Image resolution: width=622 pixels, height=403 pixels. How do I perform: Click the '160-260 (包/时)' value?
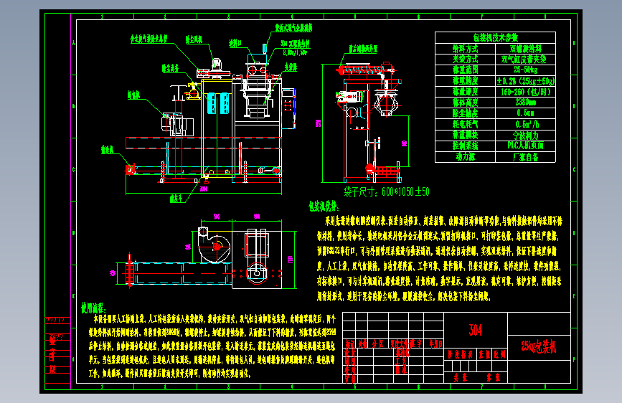[526, 92]
